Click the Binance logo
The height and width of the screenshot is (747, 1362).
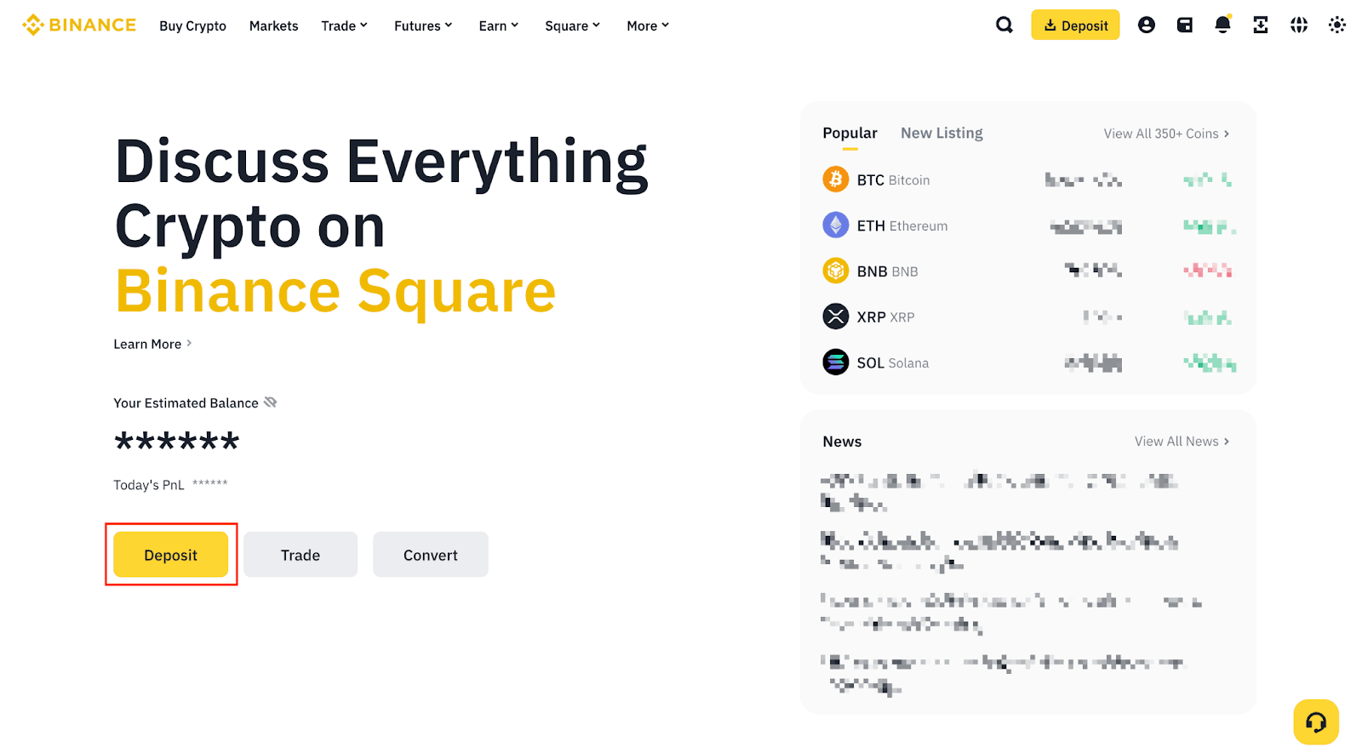[79, 25]
